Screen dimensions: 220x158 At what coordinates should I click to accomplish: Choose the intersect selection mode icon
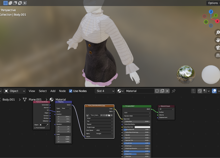coord(24,3)
